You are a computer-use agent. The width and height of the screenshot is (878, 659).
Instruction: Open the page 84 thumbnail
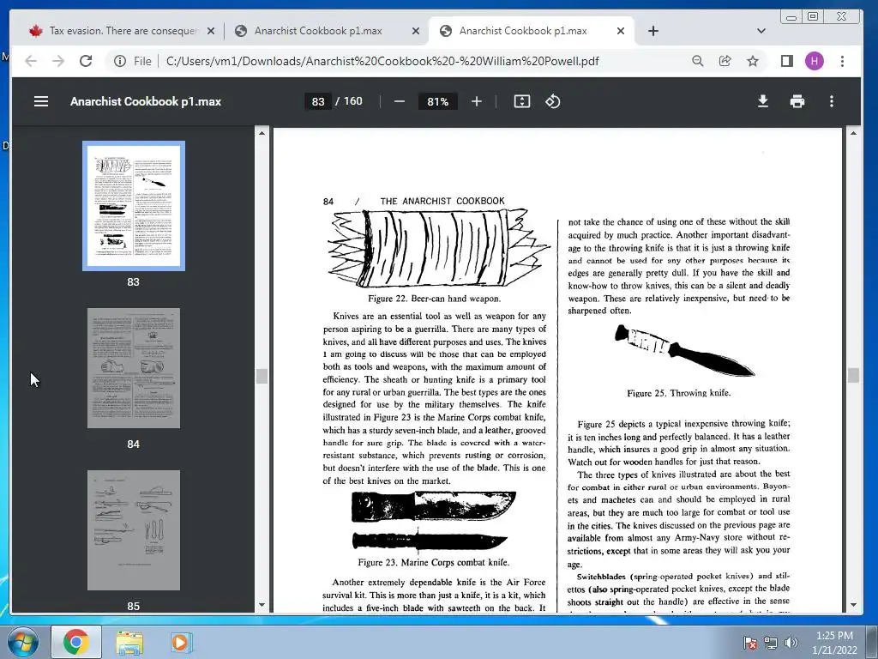click(x=134, y=368)
